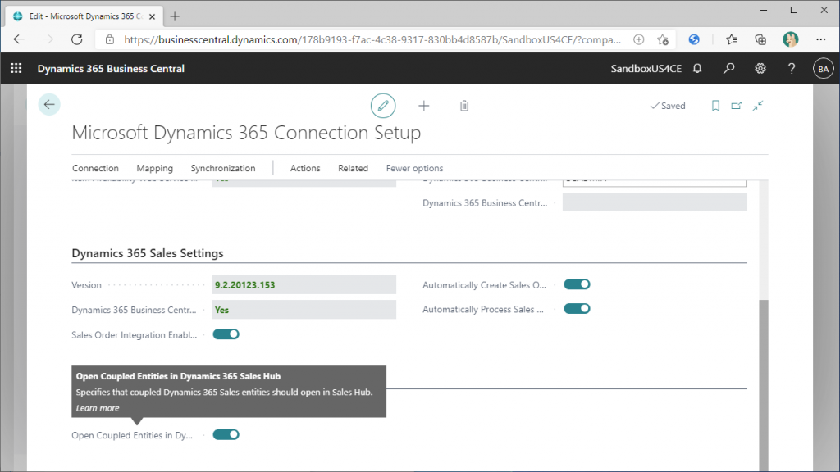Click the notifications bell icon
Viewport: 840px width, 472px height.
pos(697,69)
